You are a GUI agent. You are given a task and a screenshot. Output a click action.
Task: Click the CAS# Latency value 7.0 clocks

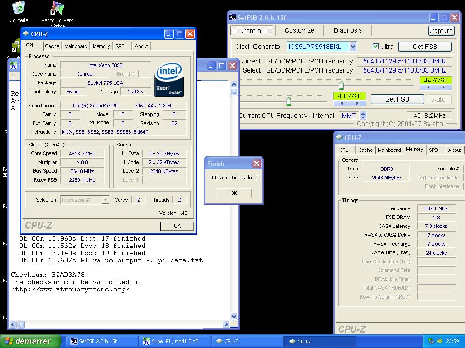coord(436,226)
